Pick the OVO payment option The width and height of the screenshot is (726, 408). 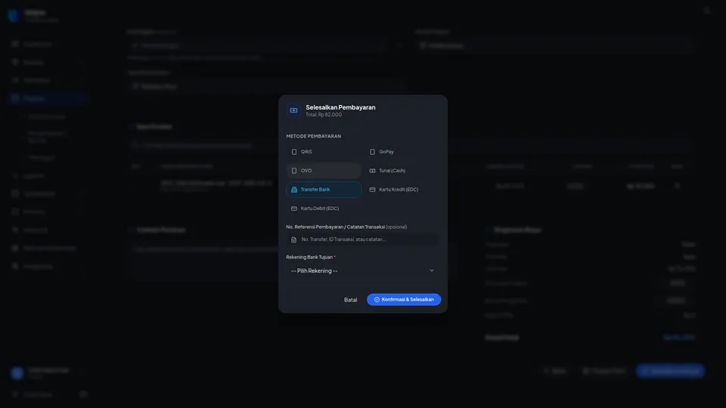[324, 171]
